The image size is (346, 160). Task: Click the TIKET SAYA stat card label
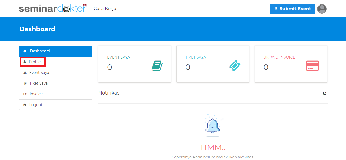196,57
